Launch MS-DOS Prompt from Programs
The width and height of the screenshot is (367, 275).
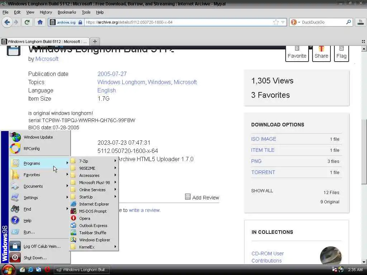tap(94, 211)
